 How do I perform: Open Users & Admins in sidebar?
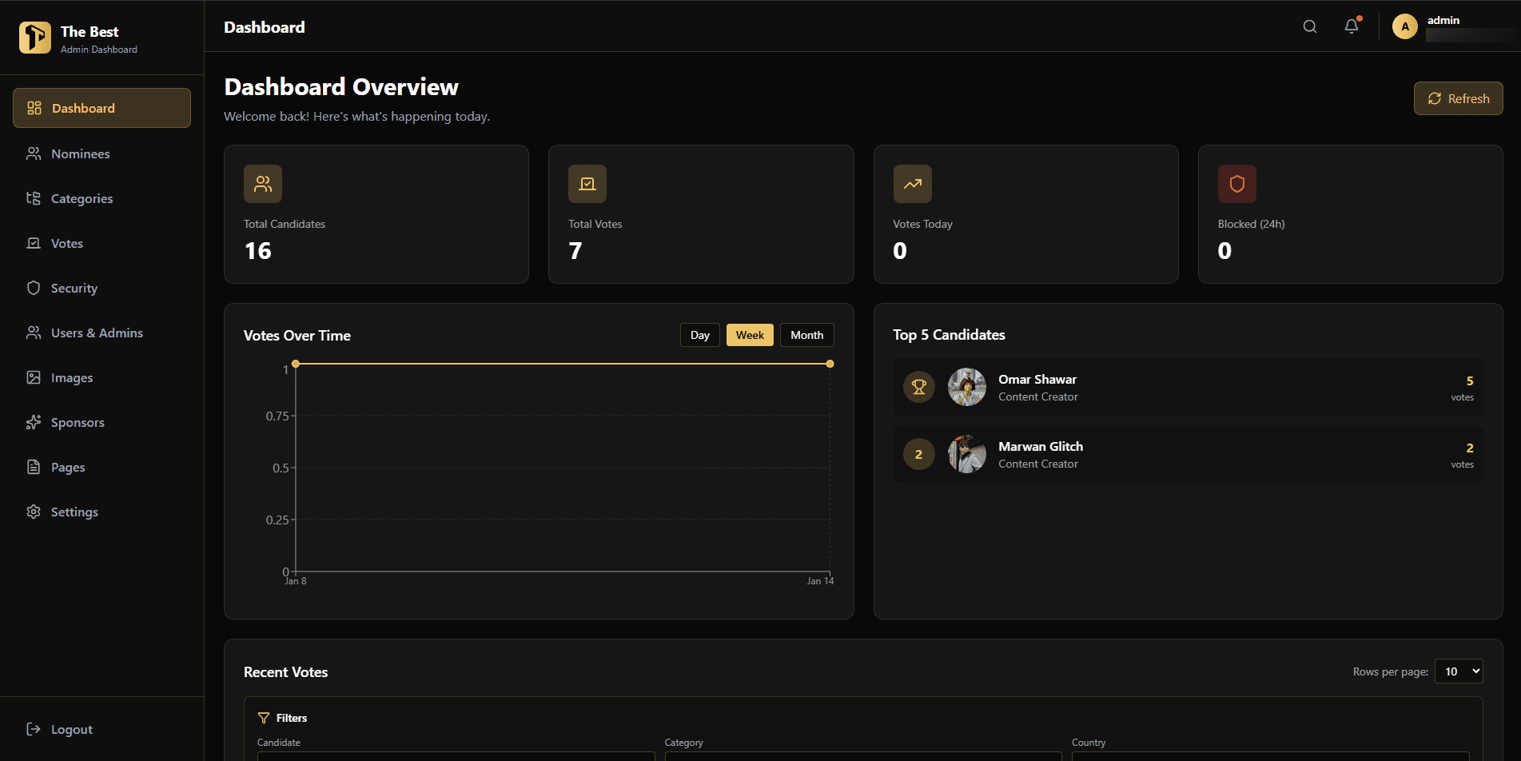coord(102,333)
